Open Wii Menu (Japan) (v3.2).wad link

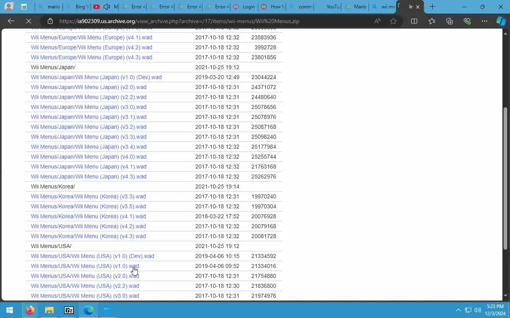click(88, 127)
